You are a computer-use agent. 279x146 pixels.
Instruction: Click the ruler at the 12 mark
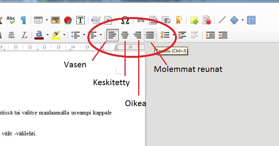[x=44, y=47]
